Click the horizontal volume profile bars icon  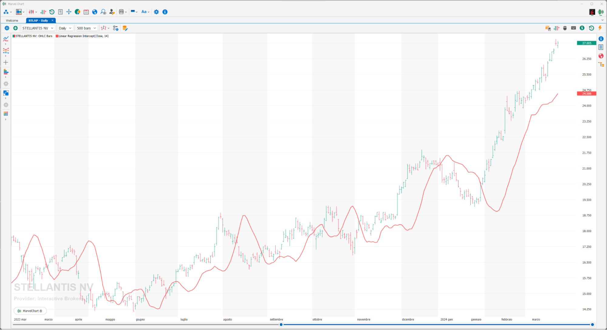coord(6,72)
